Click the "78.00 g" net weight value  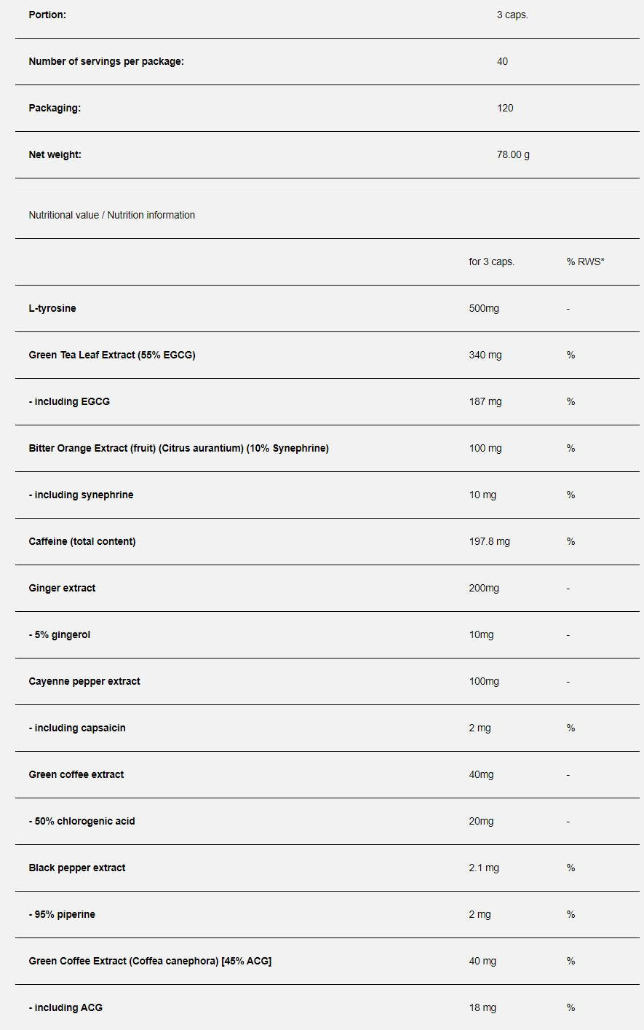click(x=513, y=154)
